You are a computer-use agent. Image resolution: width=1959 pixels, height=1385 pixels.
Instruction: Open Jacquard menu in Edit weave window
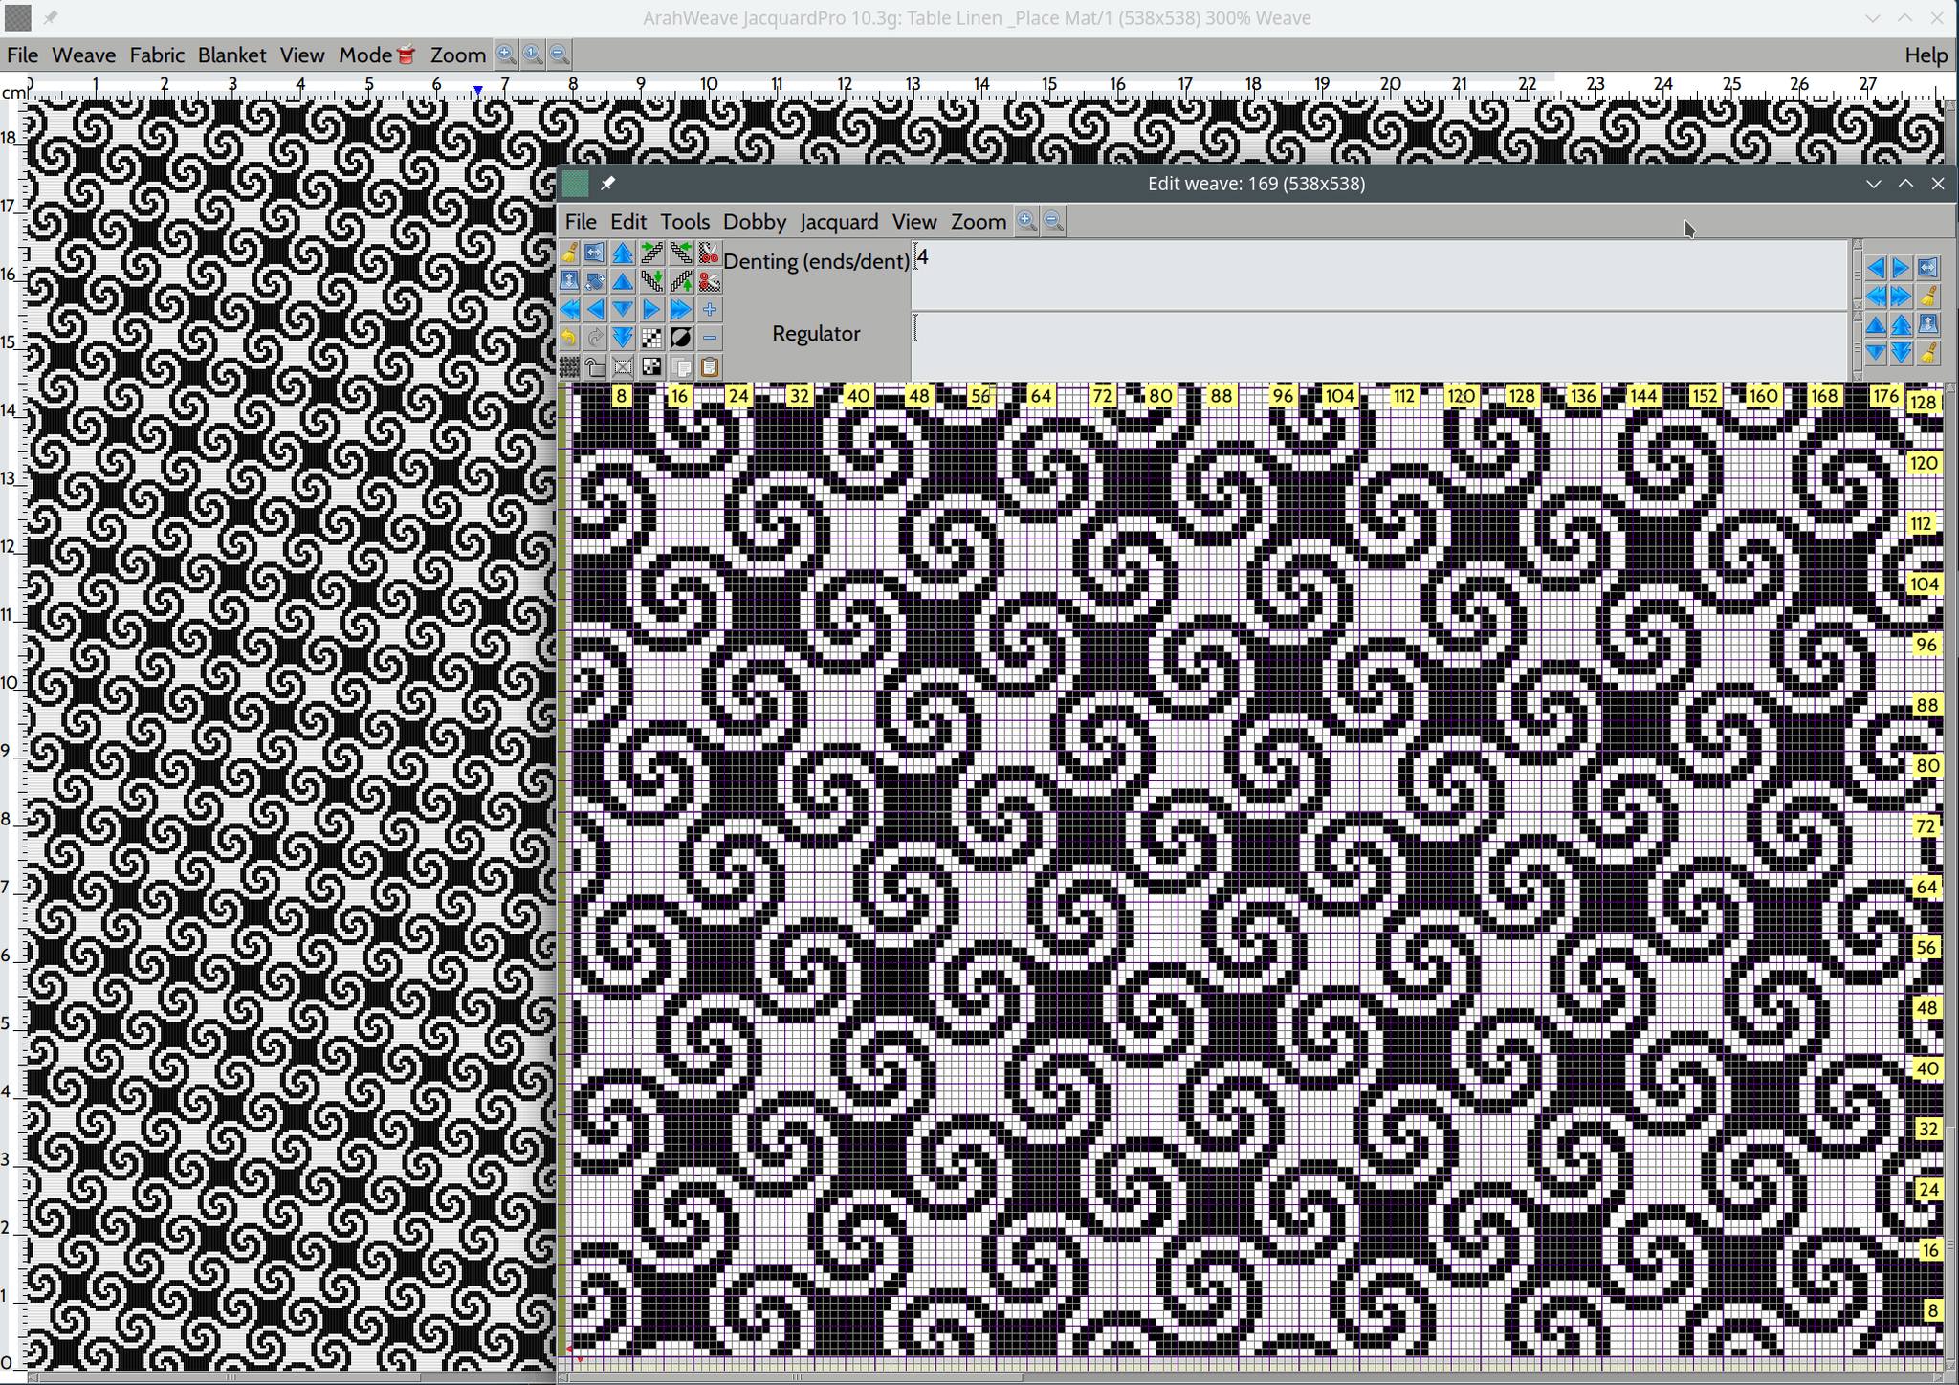coord(839,221)
